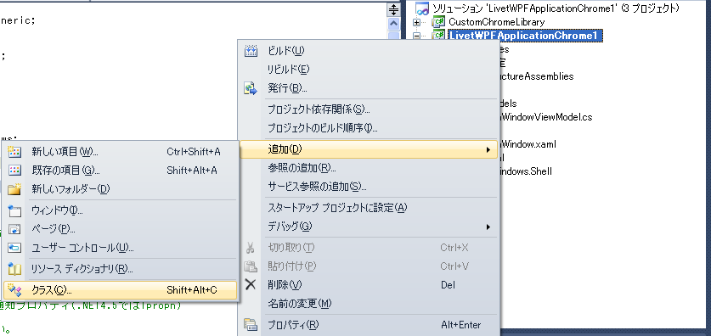Image resolution: width=711 pixels, height=336 pixels.
Task: Click the Resource Dictionary (リソース ディクショナリ) icon
Action: (x=15, y=270)
